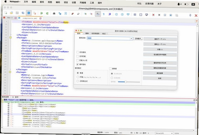
Task: Click the red X icon in toolbar
Action: [x=196, y=16]
